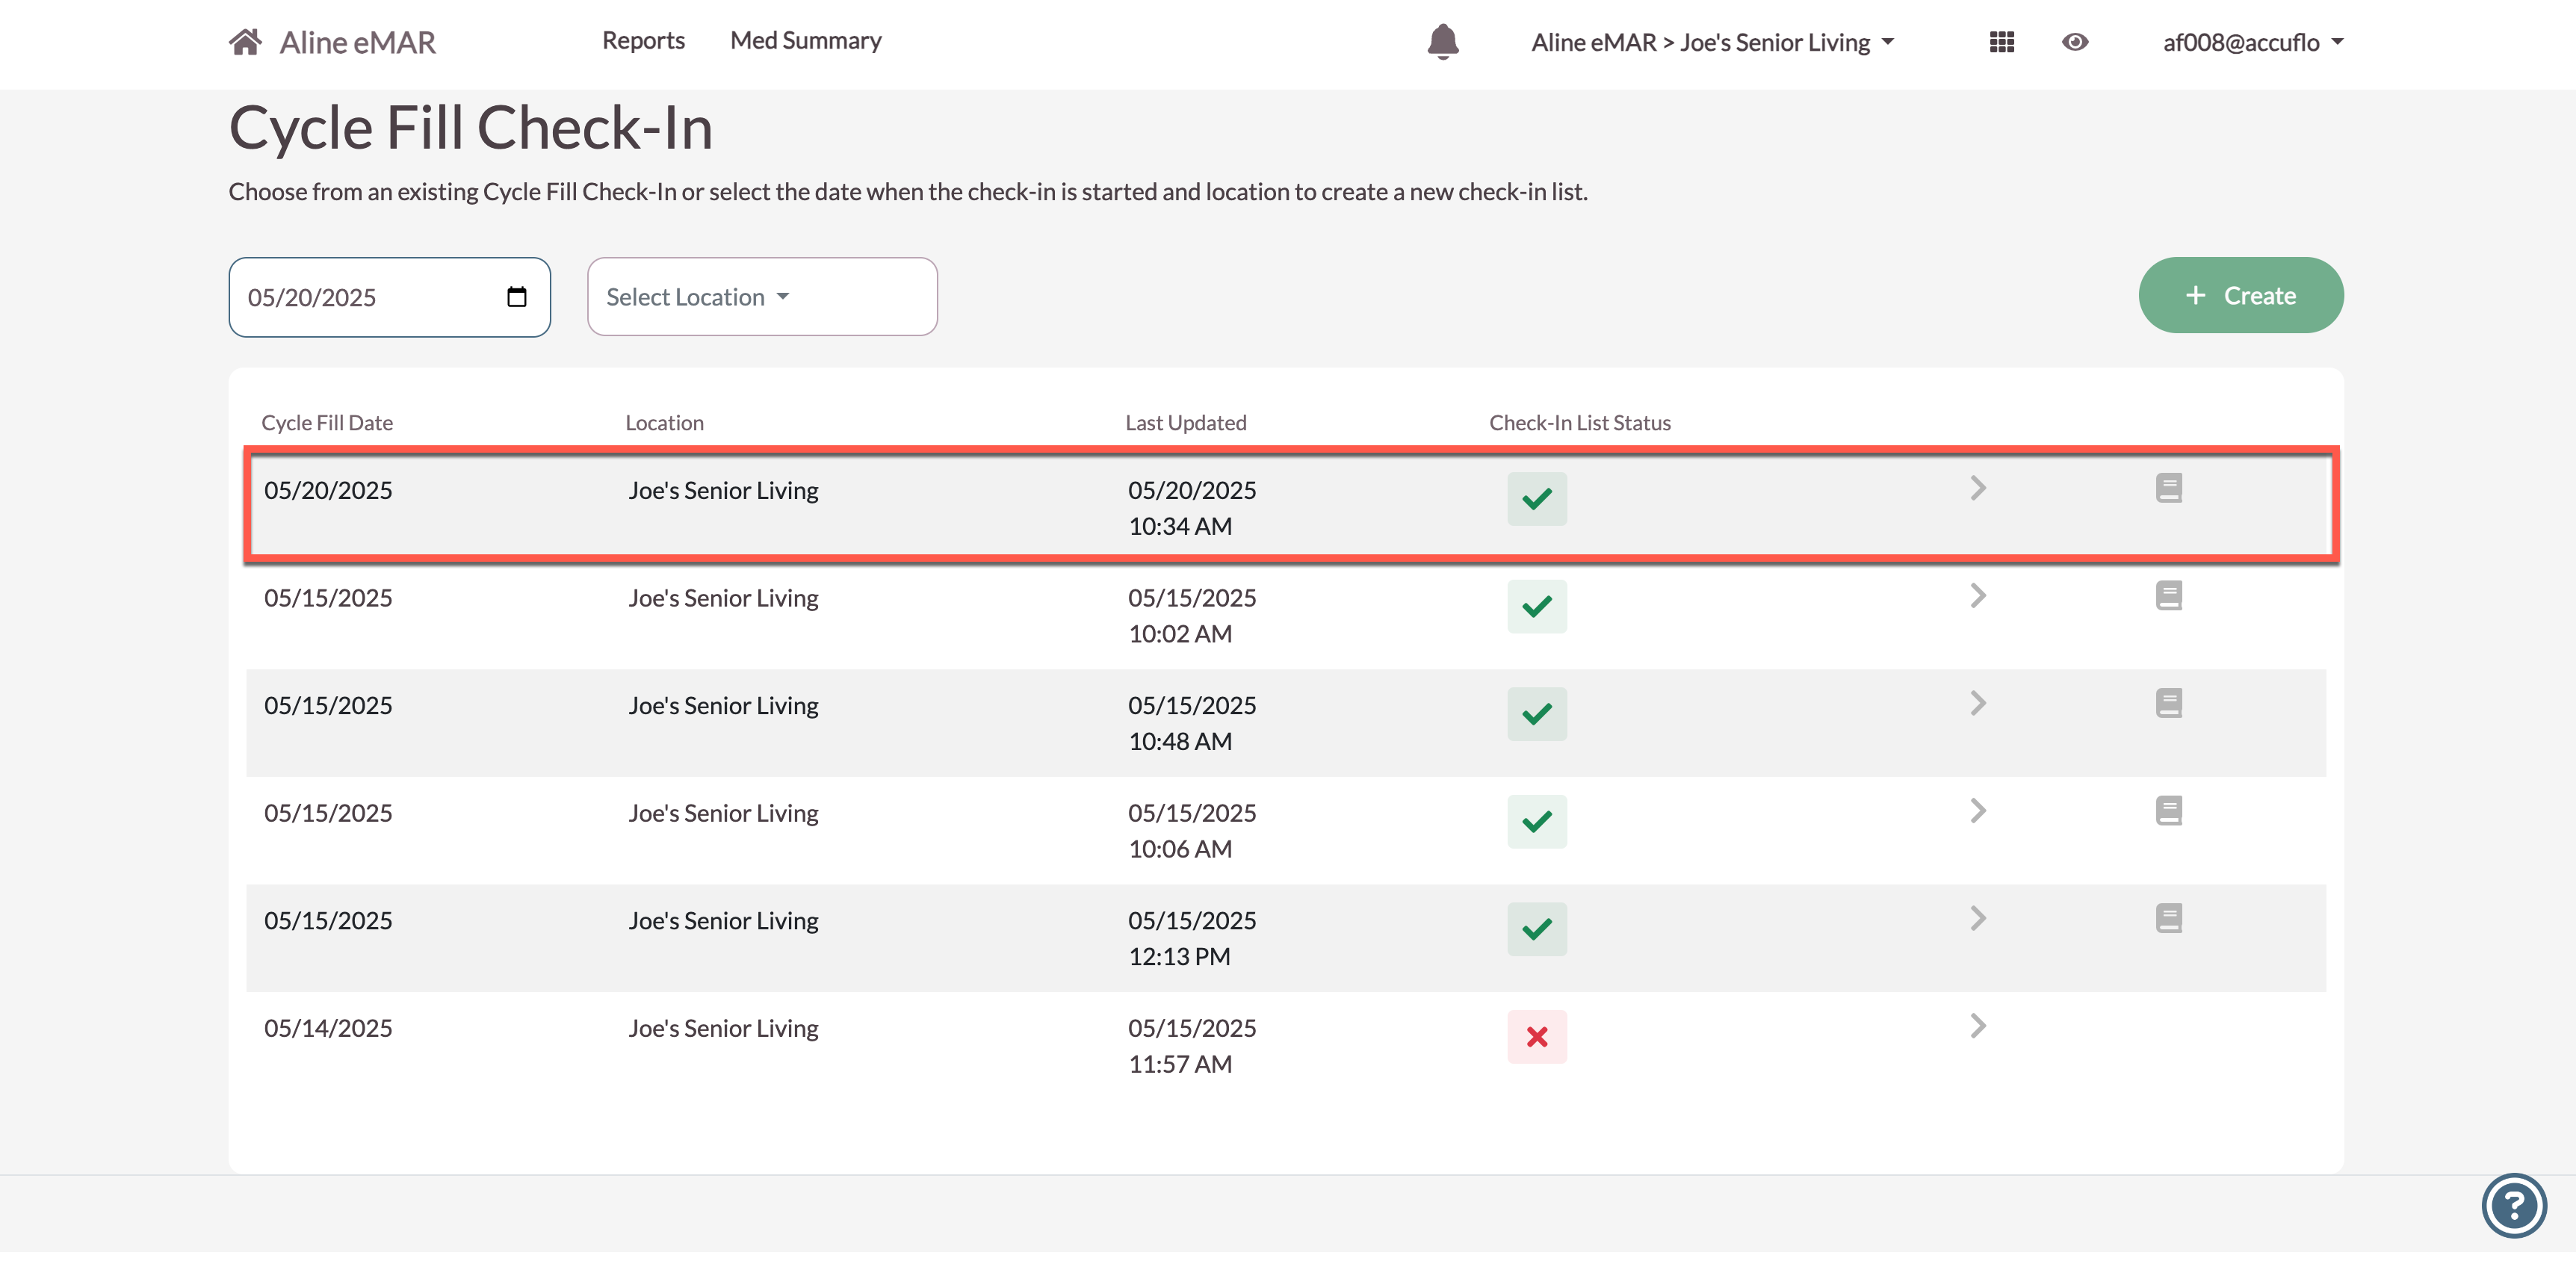This screenshot has height=1261, width=2576.
Task: Open the af008@accuflo user menu
Action: coord(2252,42)
